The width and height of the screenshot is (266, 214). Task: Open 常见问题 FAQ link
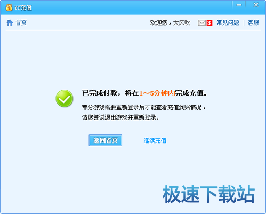228,23
